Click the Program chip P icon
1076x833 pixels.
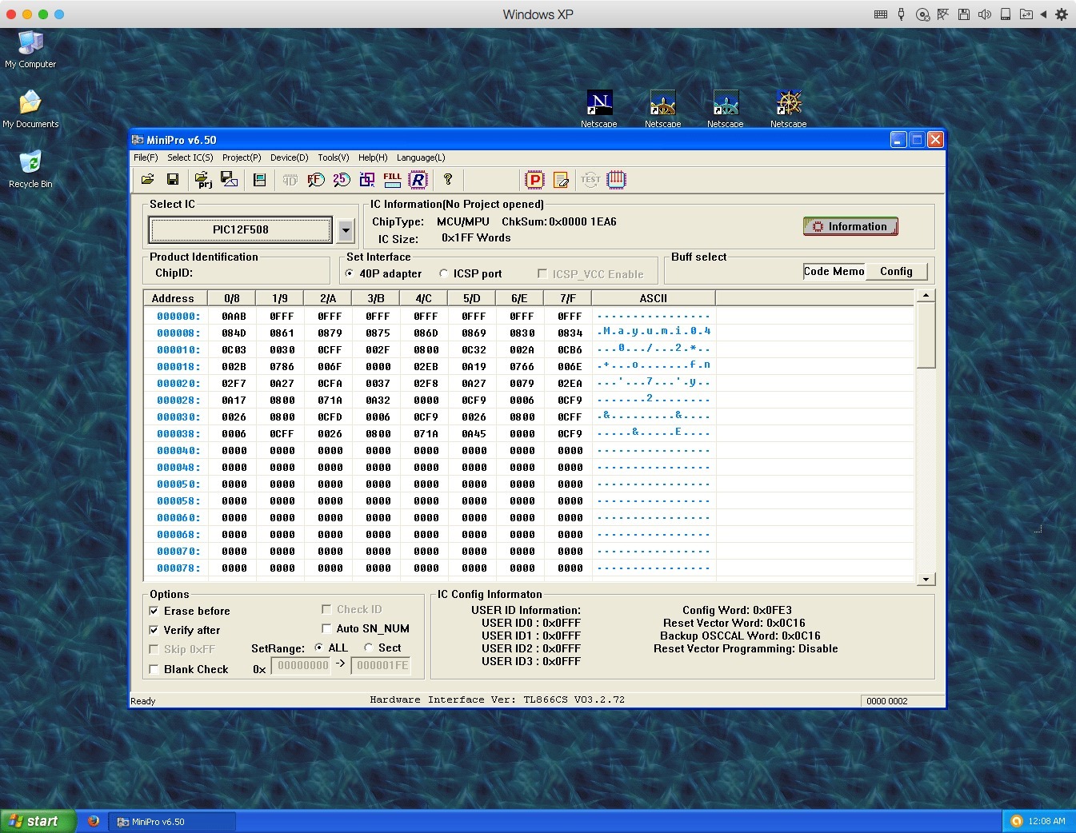point(534,180)
